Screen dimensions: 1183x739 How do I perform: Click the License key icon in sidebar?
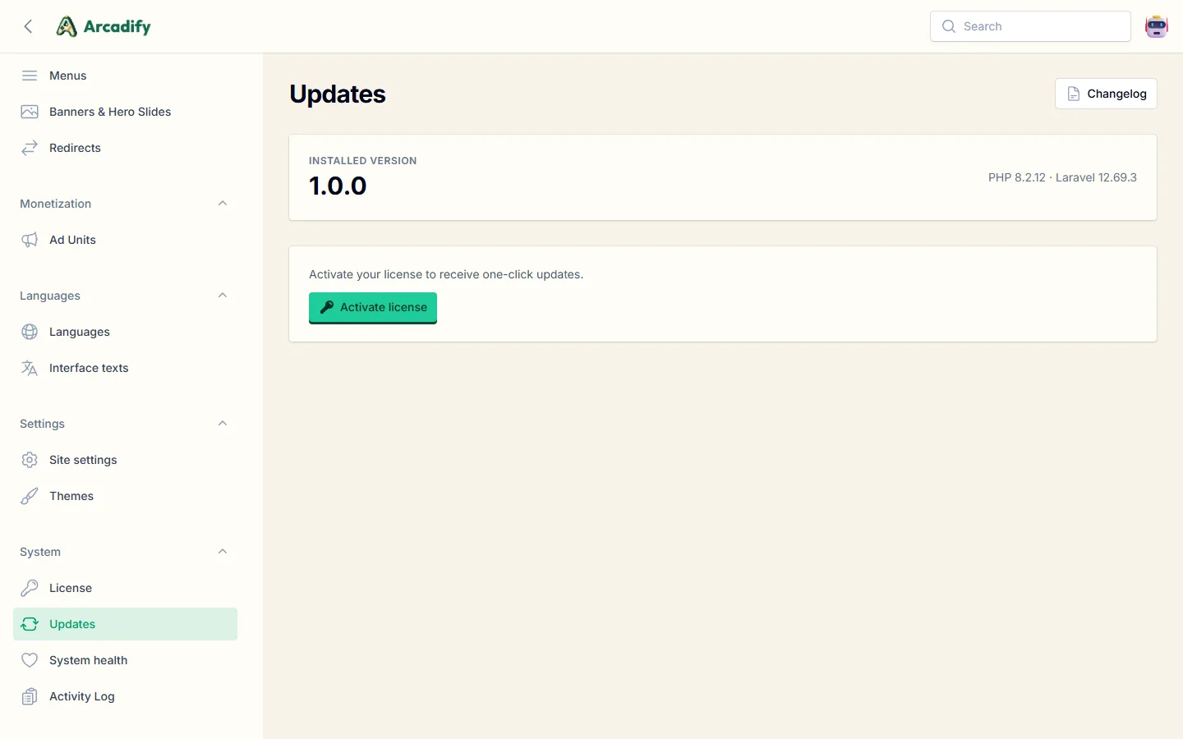point(30,588)
